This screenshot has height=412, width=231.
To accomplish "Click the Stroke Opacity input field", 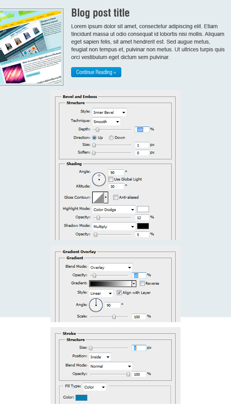I will [139, 374].
